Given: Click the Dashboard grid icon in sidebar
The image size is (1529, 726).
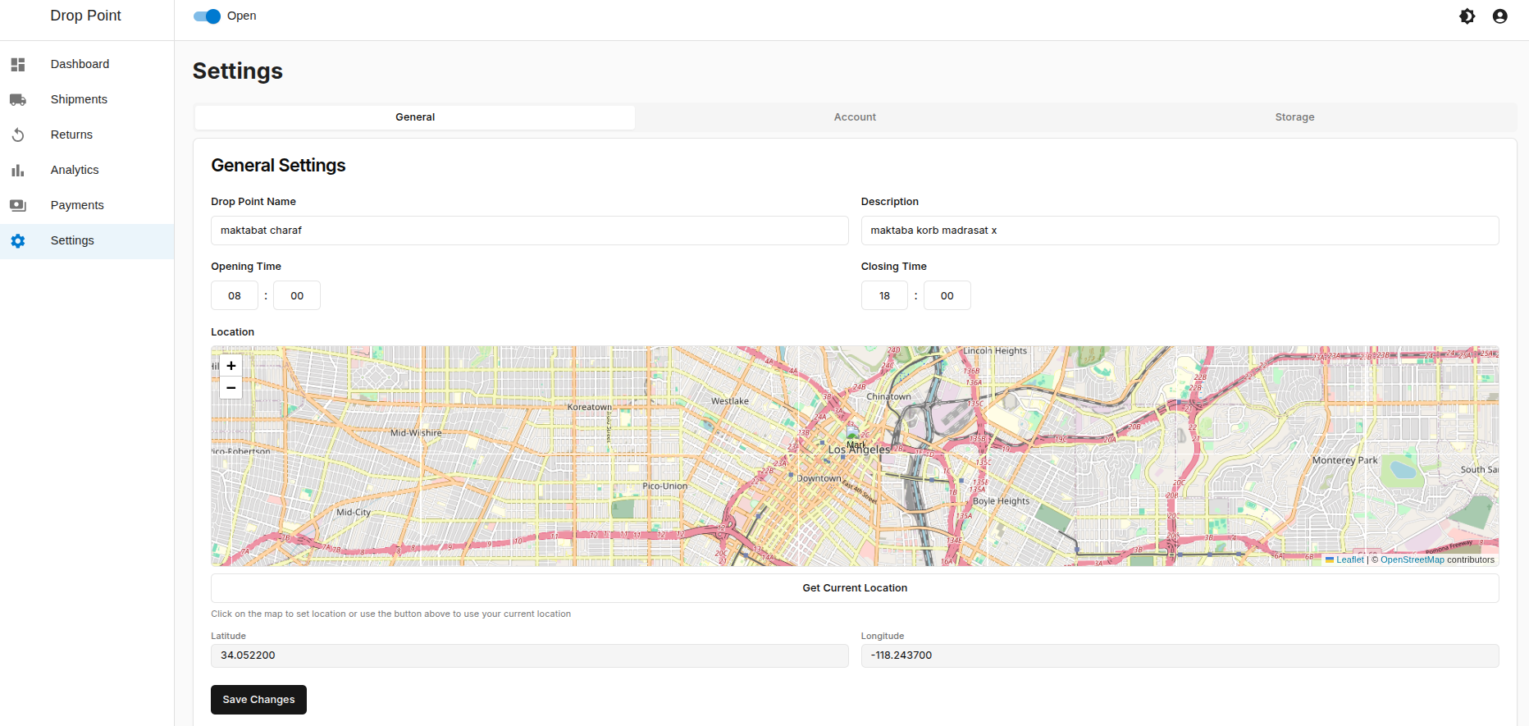Looking at the screenshot, I should click(18, 64).
